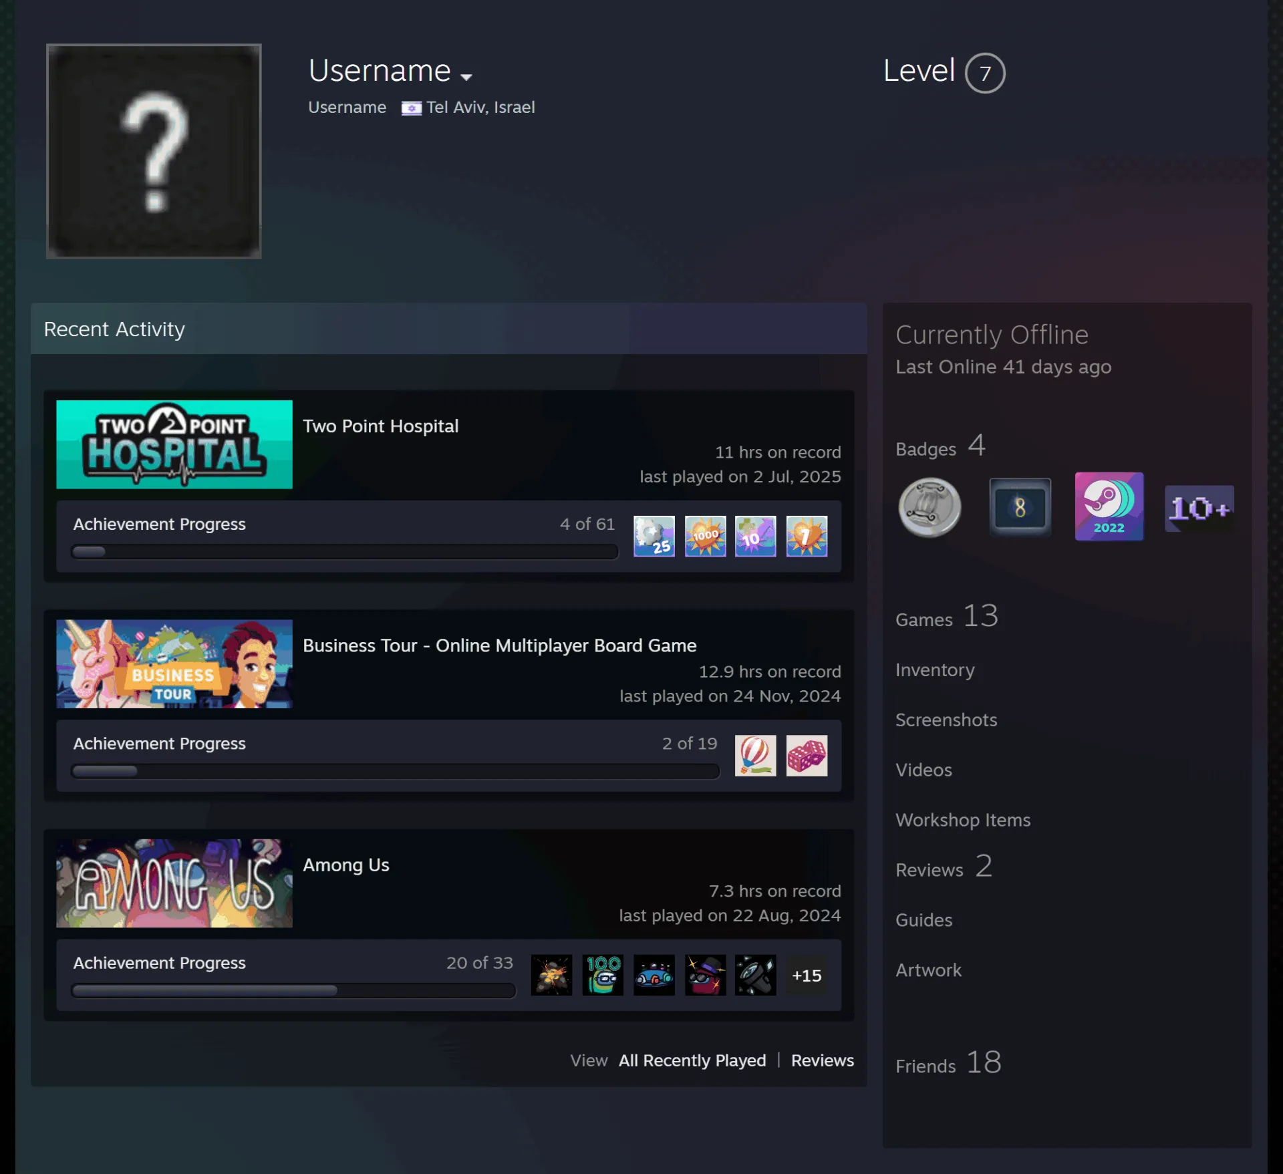This screenshot has height=1174, width=1283.
Task: Open Business Tour - Online Multiplayer Board Game title
Action: tap(500, 645)
